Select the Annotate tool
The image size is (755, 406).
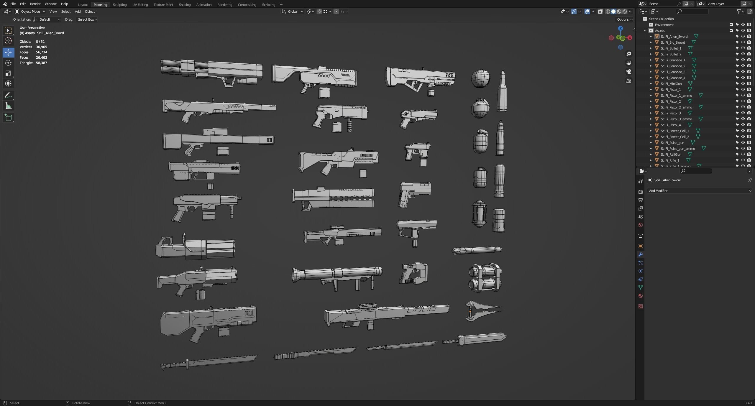(8, 96)
